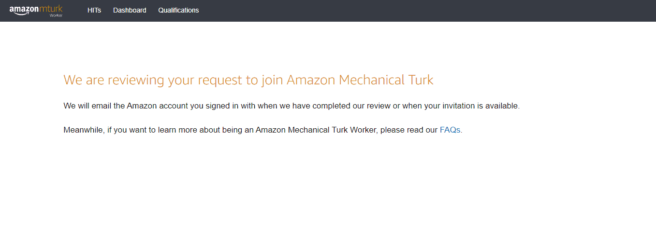Viewport: 656px width, 229px height.
Task: Click empty area of dark navigation bar
Action: 425,11
